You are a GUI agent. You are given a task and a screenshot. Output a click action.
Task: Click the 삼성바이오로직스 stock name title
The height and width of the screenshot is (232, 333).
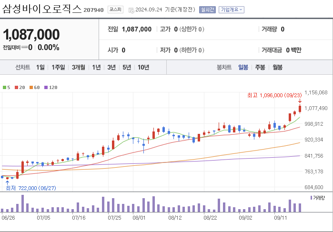click(x=41, y=9)
